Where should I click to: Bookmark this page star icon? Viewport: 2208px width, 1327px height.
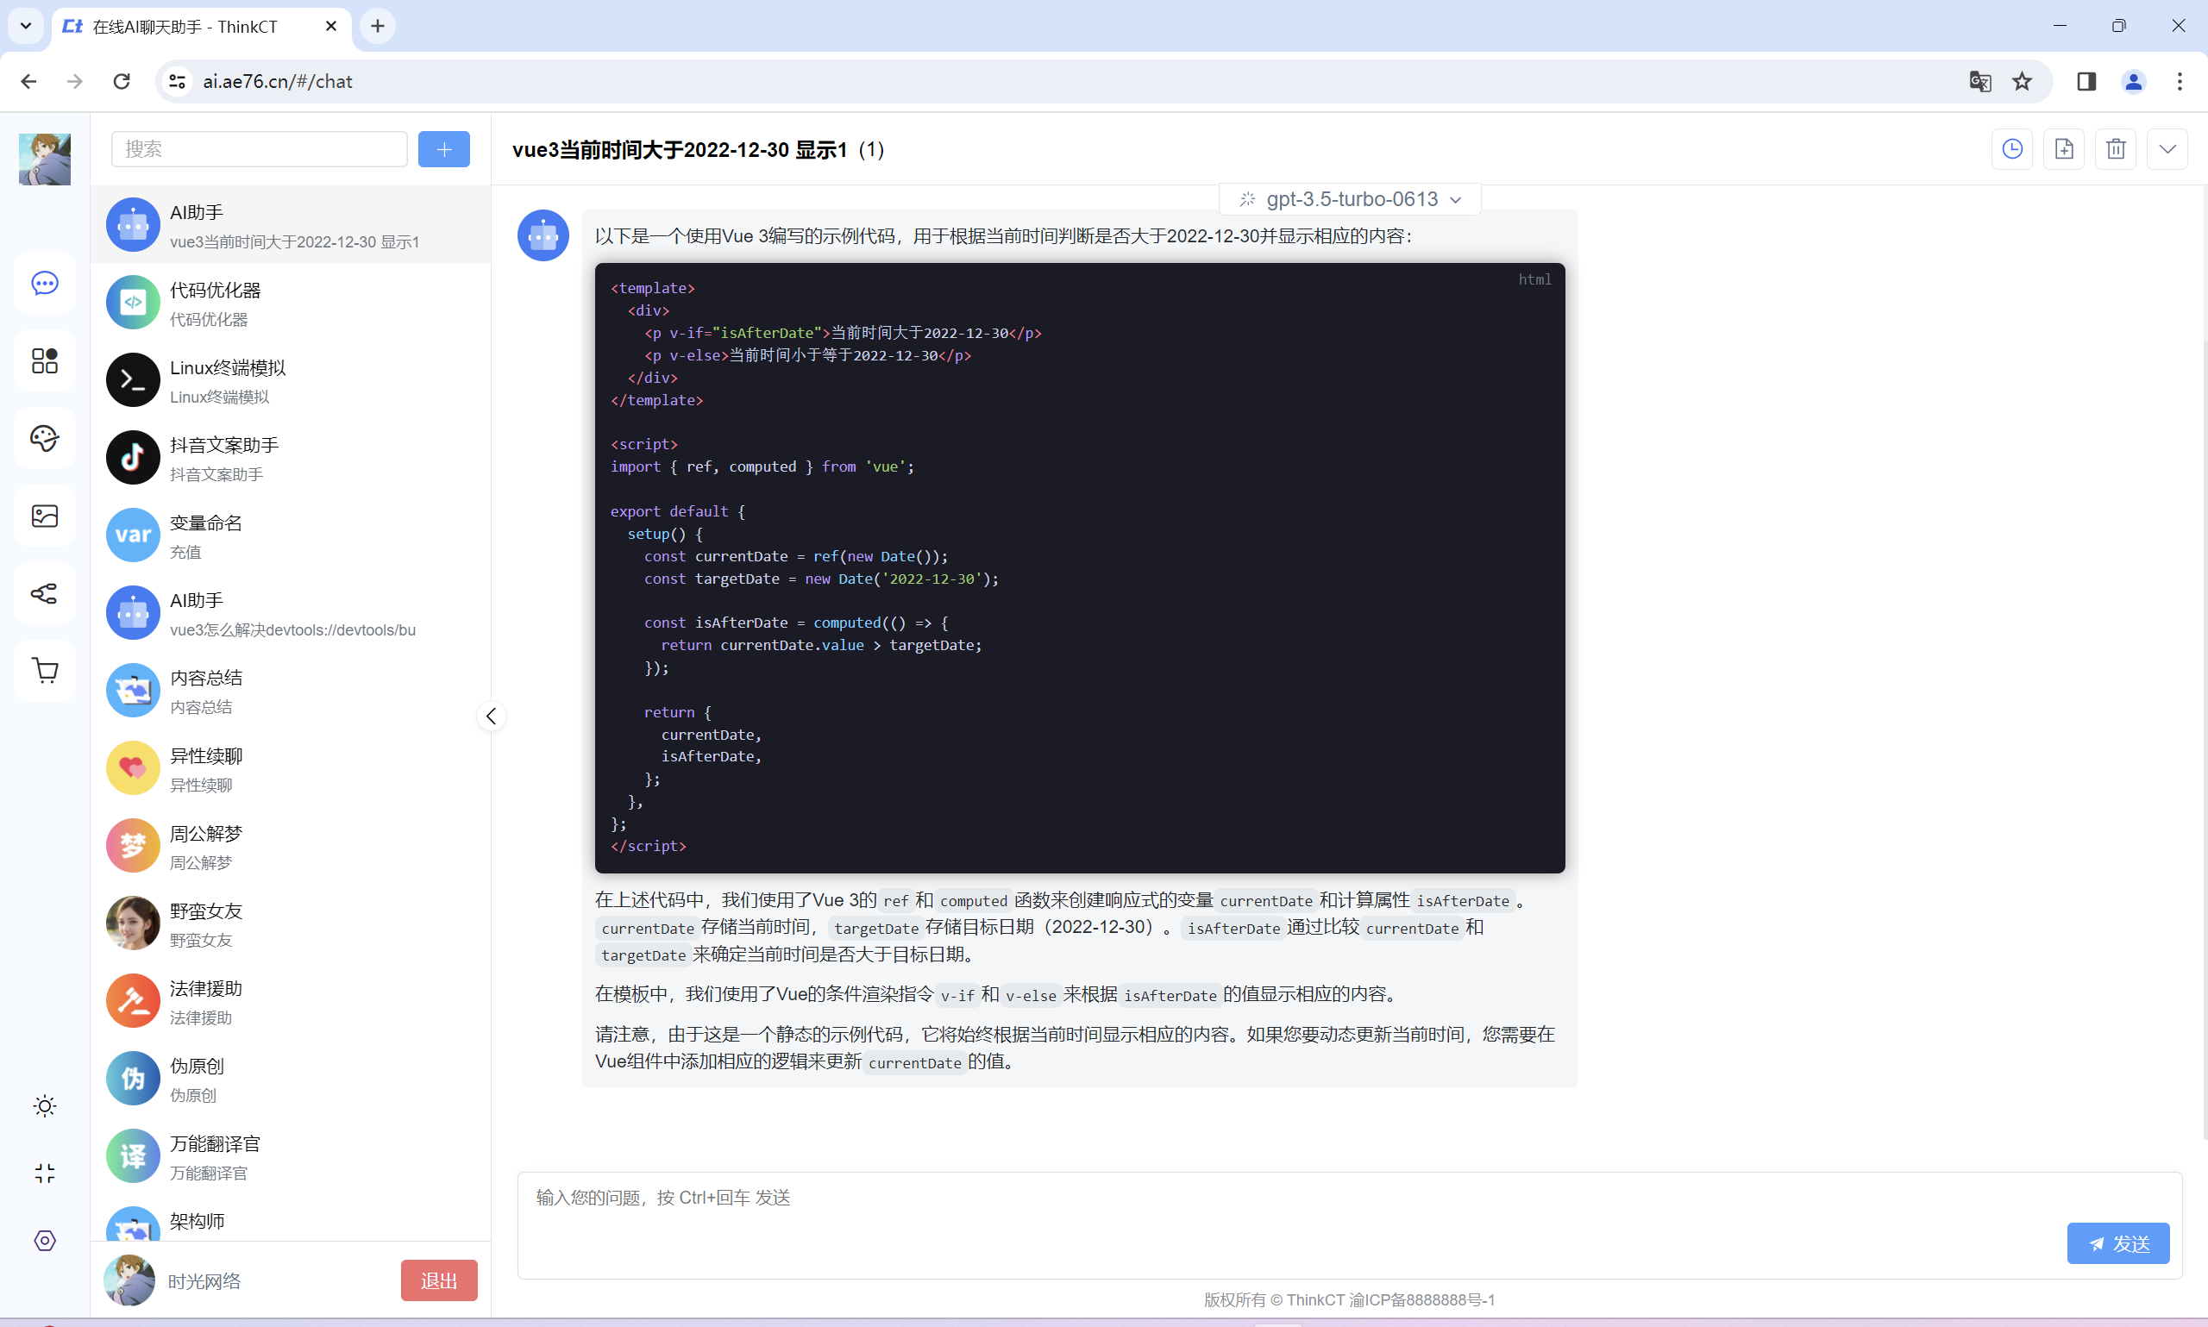[2022, 81]
